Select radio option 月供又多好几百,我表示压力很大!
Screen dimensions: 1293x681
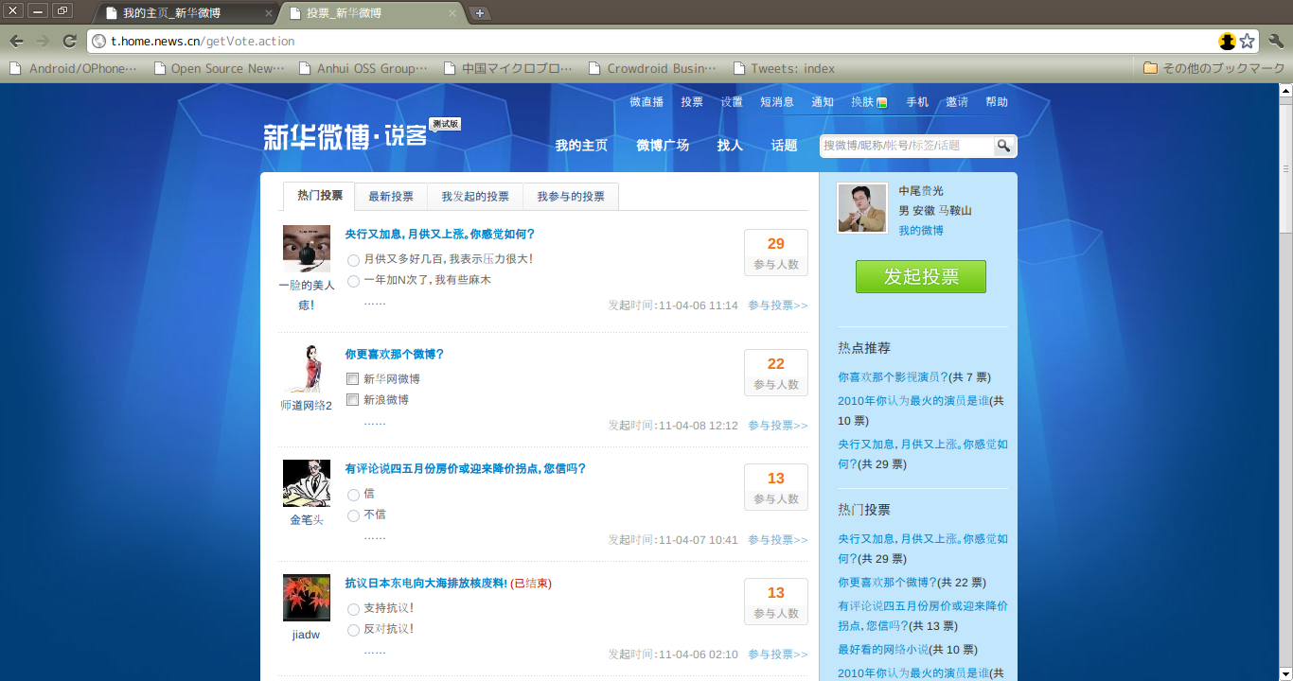(353, 260)
